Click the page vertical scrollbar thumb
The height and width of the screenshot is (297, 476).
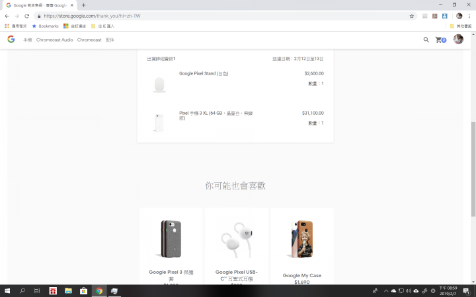click(x=473, y=169)
